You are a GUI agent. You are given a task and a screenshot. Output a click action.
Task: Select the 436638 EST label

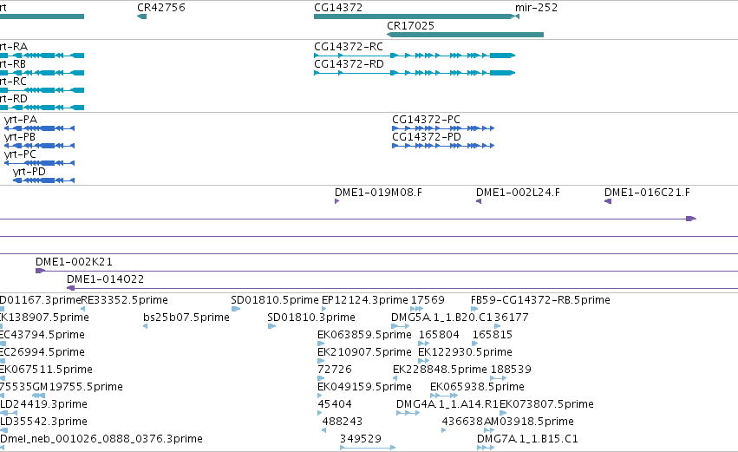coord(462,422)
